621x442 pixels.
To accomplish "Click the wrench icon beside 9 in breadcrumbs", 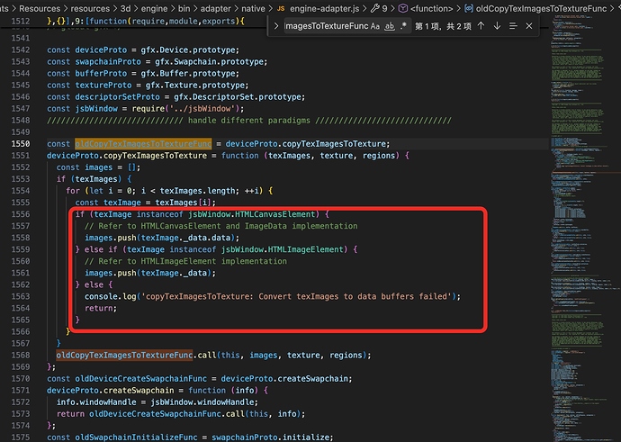I will click(x=374, y=8).
